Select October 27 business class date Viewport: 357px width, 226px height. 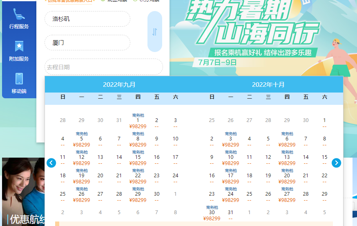287,195
